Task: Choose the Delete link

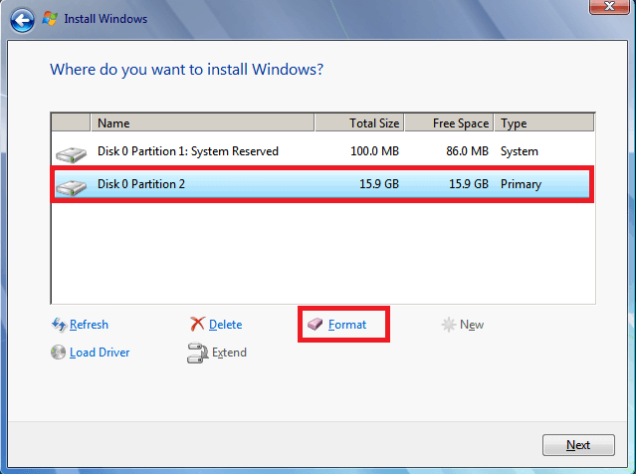Action: (x=225, y=325)
